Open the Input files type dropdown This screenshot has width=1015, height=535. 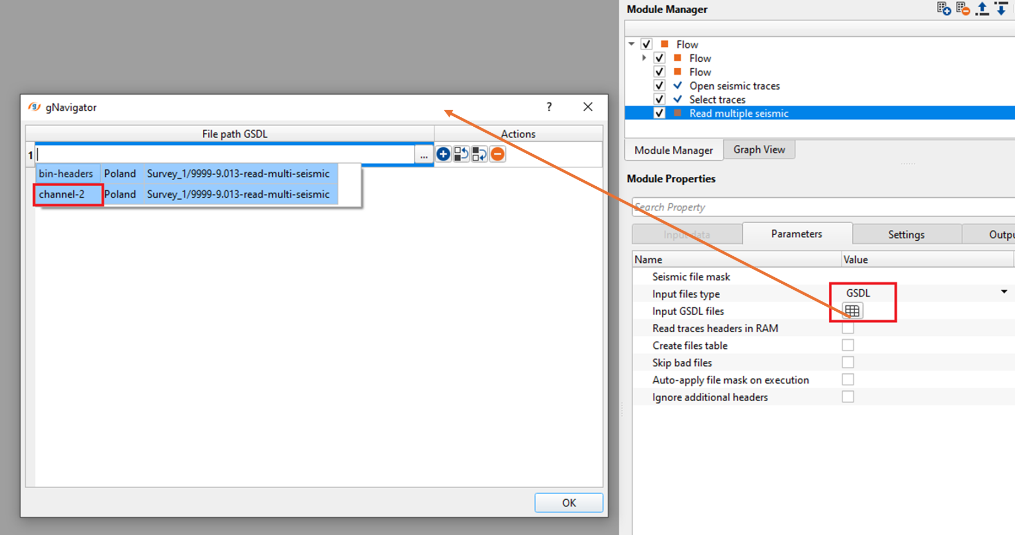click(1003, 293)
